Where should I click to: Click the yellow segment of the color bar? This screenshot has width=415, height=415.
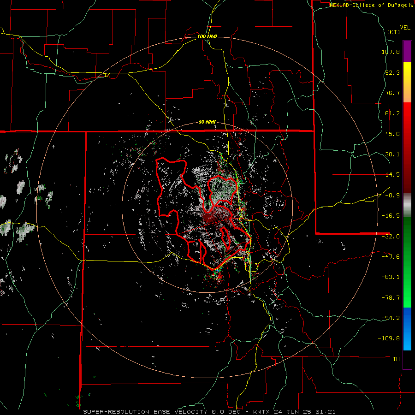[407, 82]
